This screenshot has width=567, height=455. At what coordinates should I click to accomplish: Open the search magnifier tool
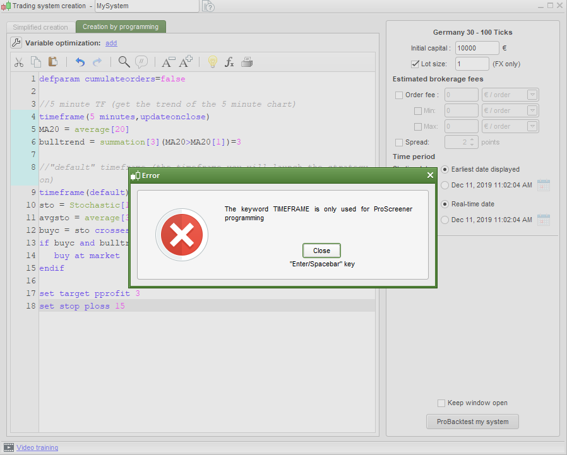tap(124, 62)
